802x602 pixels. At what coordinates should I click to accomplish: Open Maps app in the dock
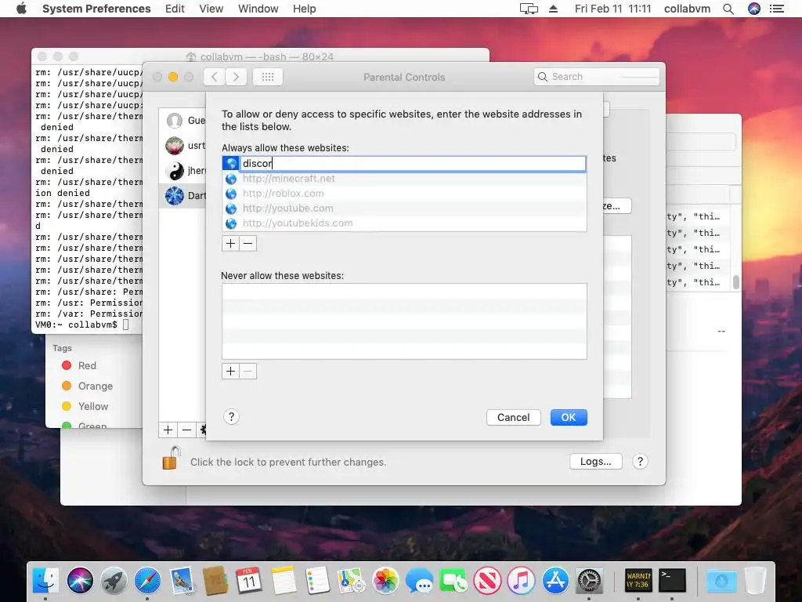tap(351, 581)
